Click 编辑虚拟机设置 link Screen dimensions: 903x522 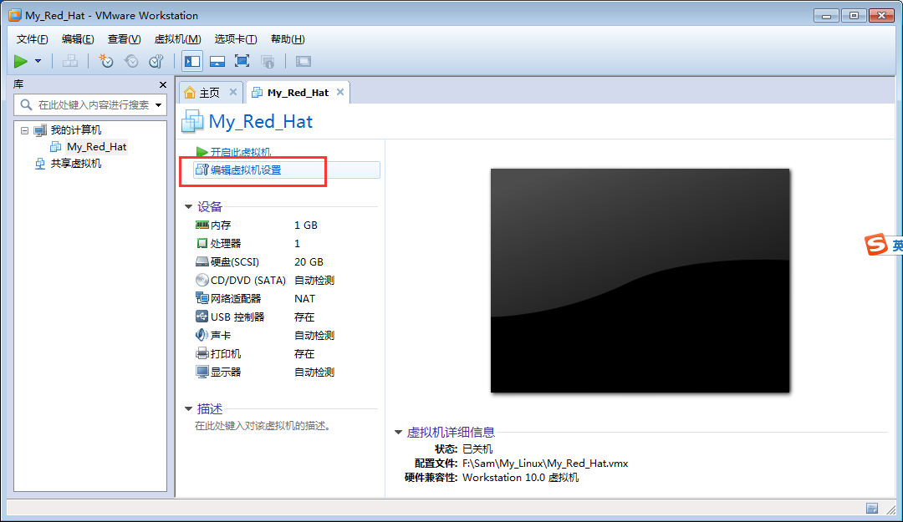(245, 170)
